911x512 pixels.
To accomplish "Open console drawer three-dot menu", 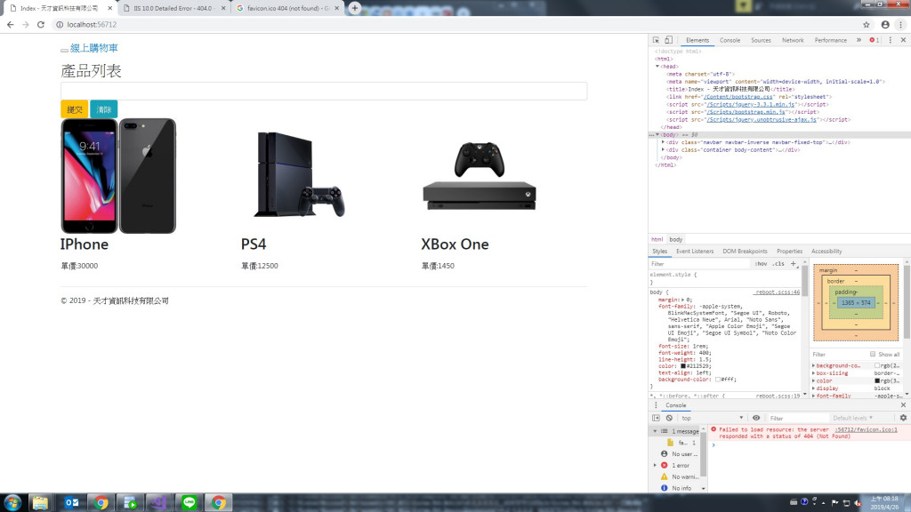I will point(656,405).
